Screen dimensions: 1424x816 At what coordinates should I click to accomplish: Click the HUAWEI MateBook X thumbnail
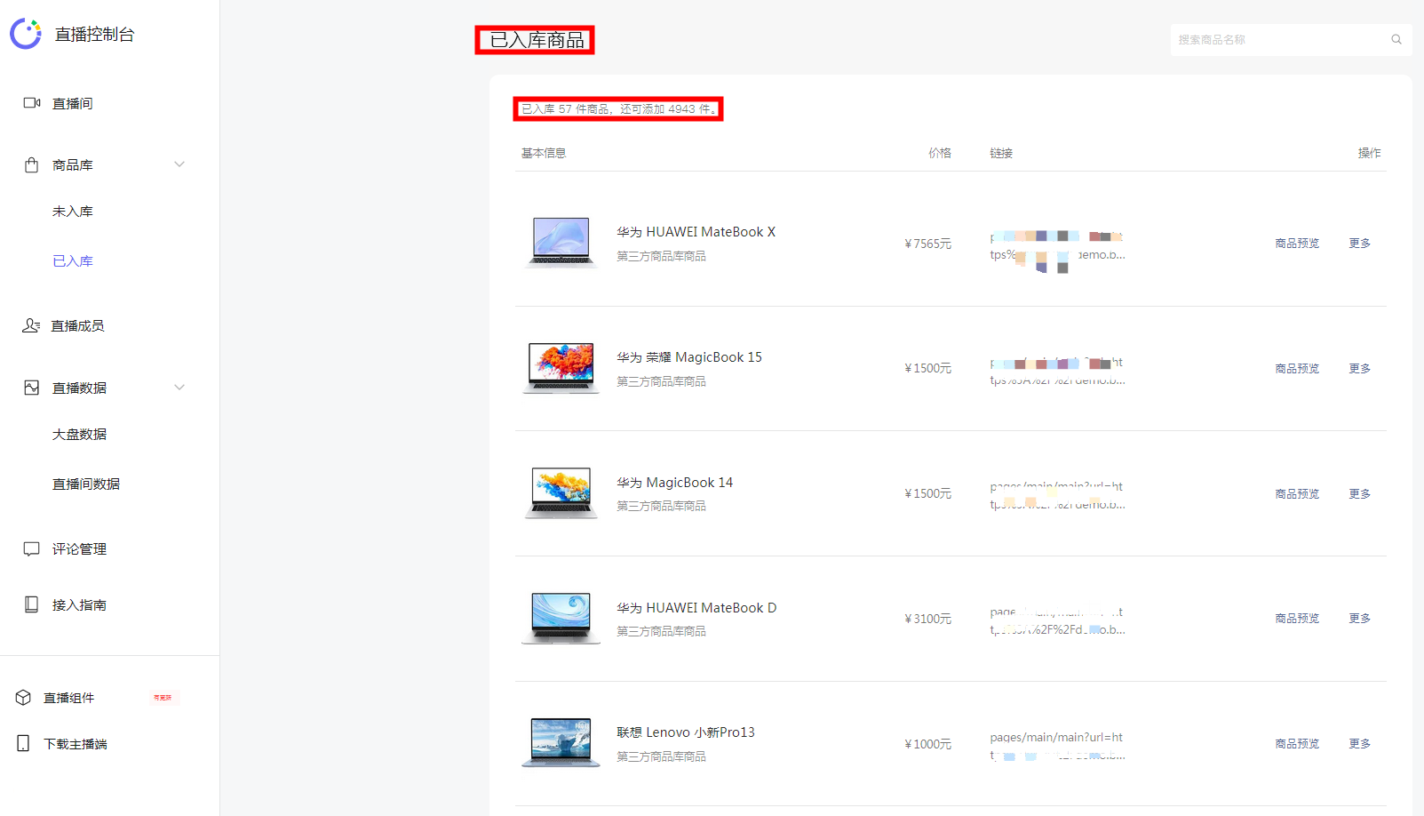pyautogui.click(x=561, y=241)
